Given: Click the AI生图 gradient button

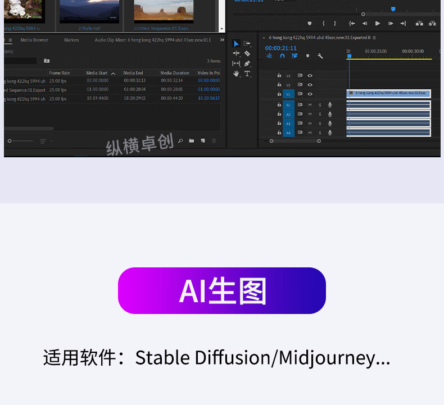Looking at the screenshot, I should (x=221, y=290).
